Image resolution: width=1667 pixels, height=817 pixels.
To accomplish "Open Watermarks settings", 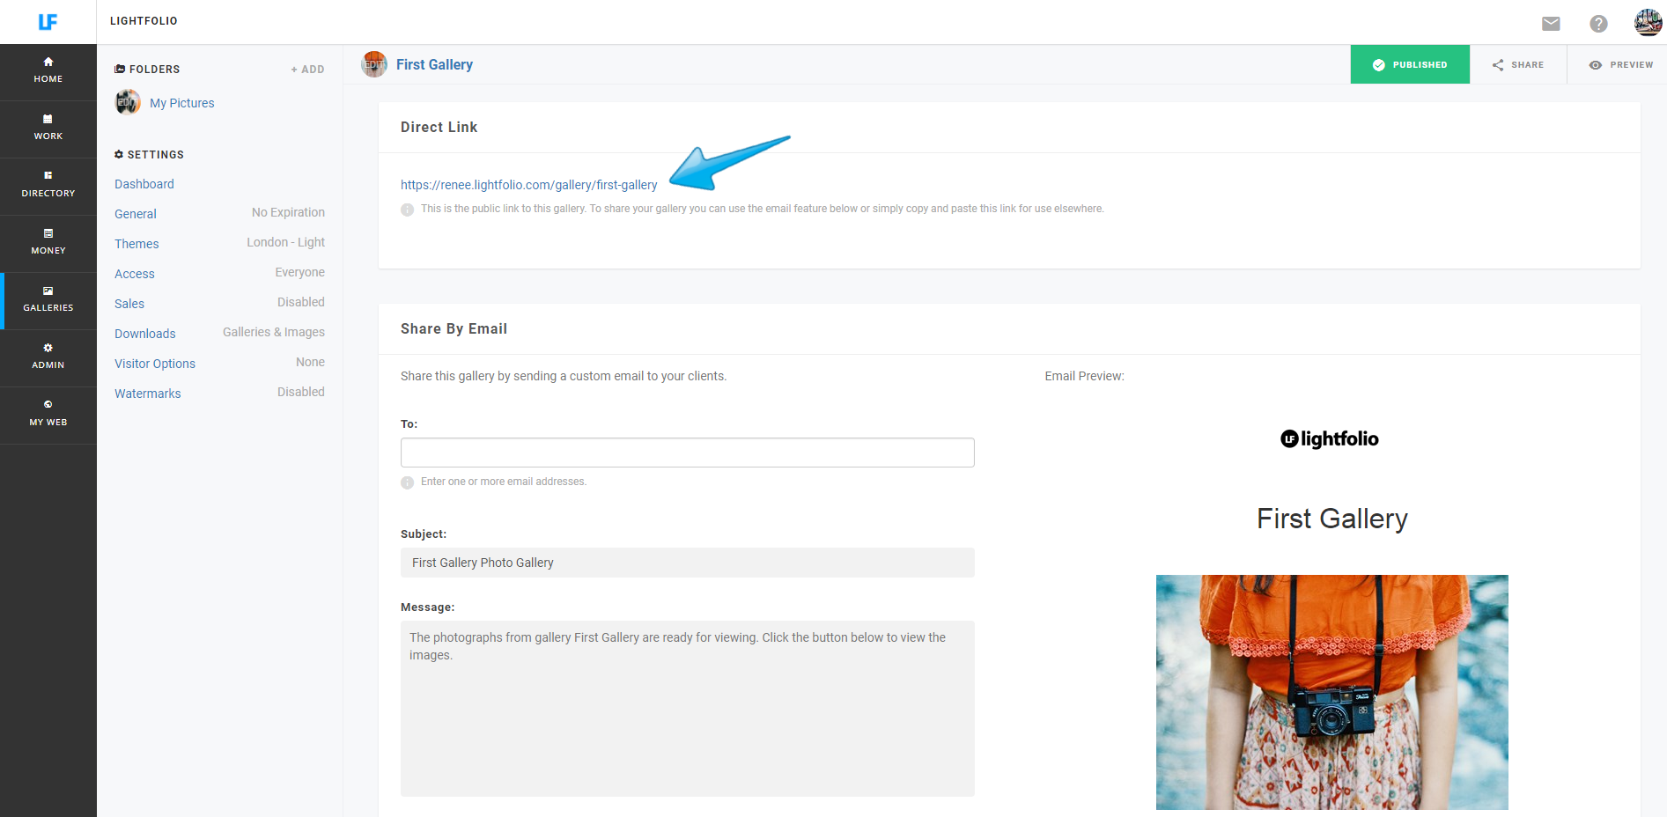I will [148, 394].
